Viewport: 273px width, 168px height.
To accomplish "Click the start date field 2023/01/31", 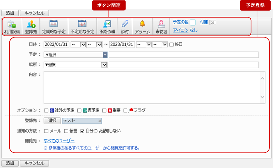I will pyautogui.click(x=57, y=44).
